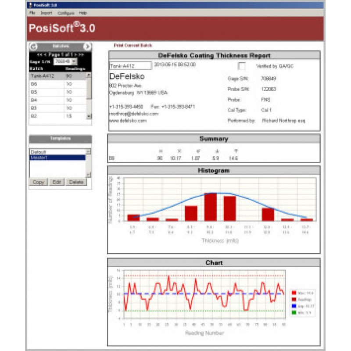
Task: Click the scroll-up arrow in Templates list
Action: 89,152
